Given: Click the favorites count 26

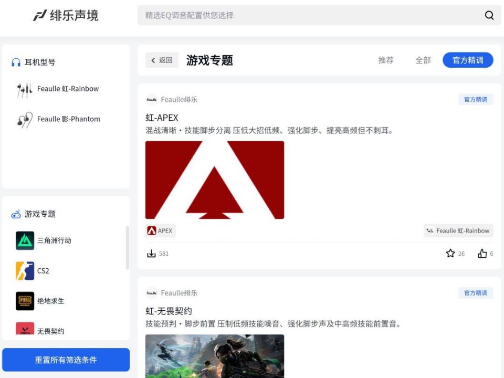Looking at the screenshot, I should (x=461, y=254).
